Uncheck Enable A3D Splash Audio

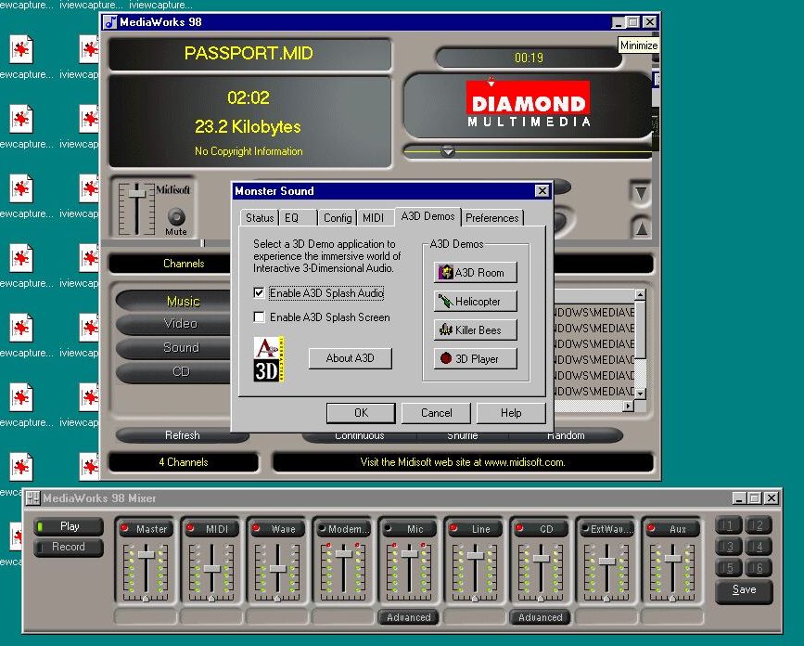tap(259, 293)
